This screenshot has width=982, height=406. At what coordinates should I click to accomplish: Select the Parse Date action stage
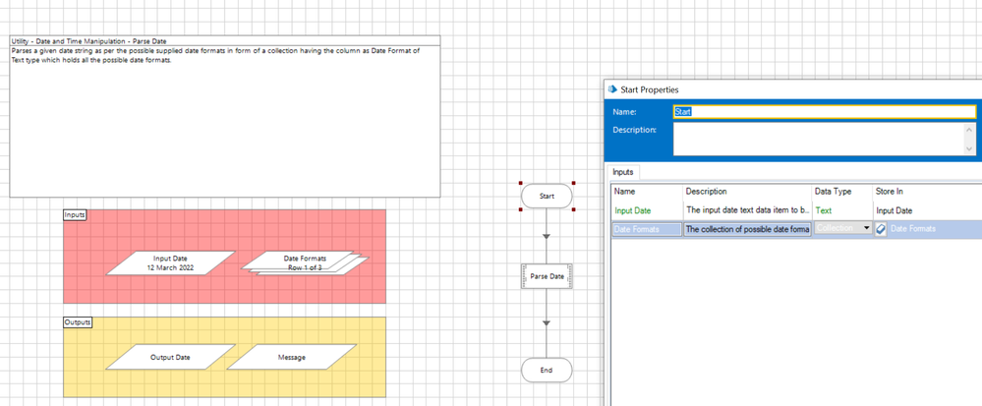coord(547,276)
